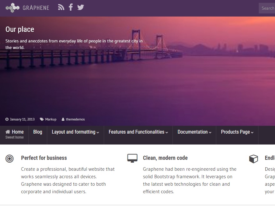Open the themedemos author link
Viewport: 275px width, 206px height.
(76, 119)
